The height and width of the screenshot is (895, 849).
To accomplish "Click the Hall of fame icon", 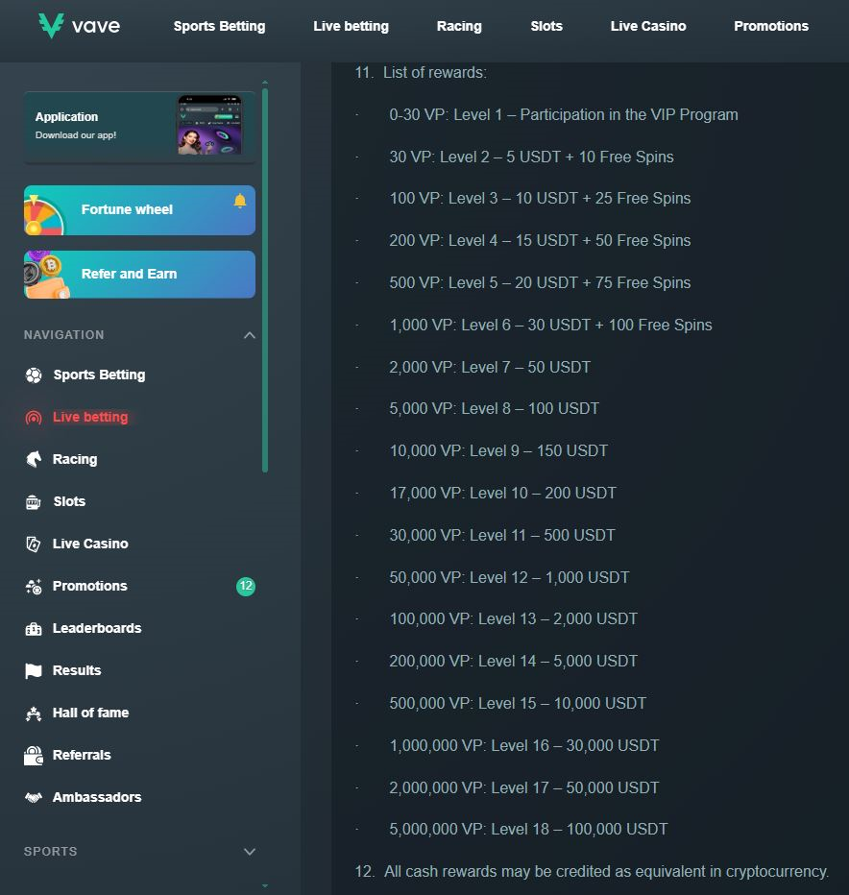I will (x=34, y=714).
